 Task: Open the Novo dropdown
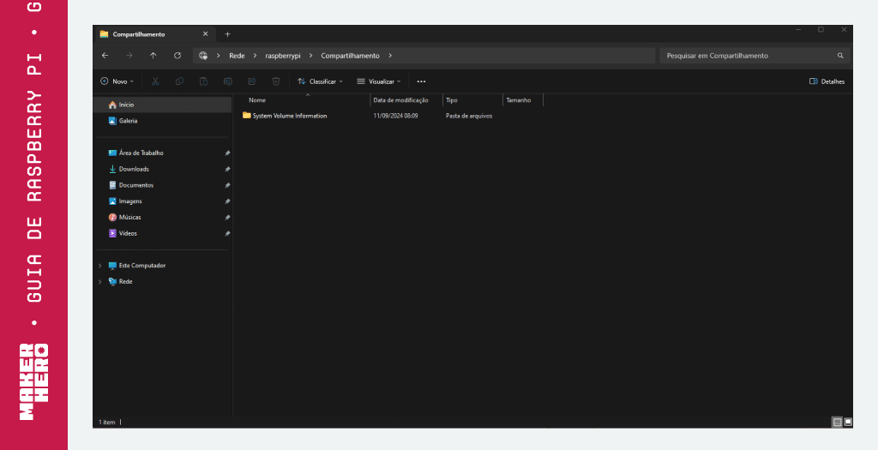click(x=117, y=81)
